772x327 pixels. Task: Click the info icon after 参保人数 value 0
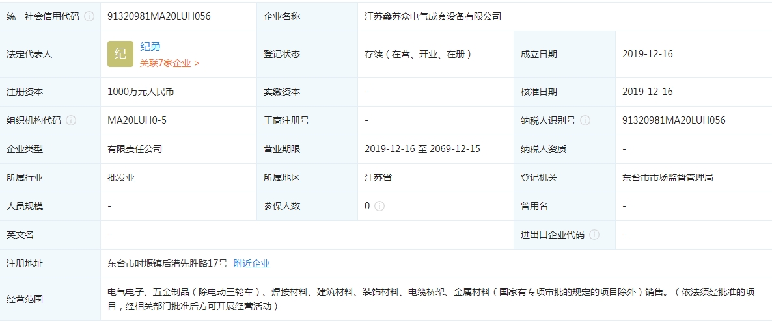coord(379,206)
